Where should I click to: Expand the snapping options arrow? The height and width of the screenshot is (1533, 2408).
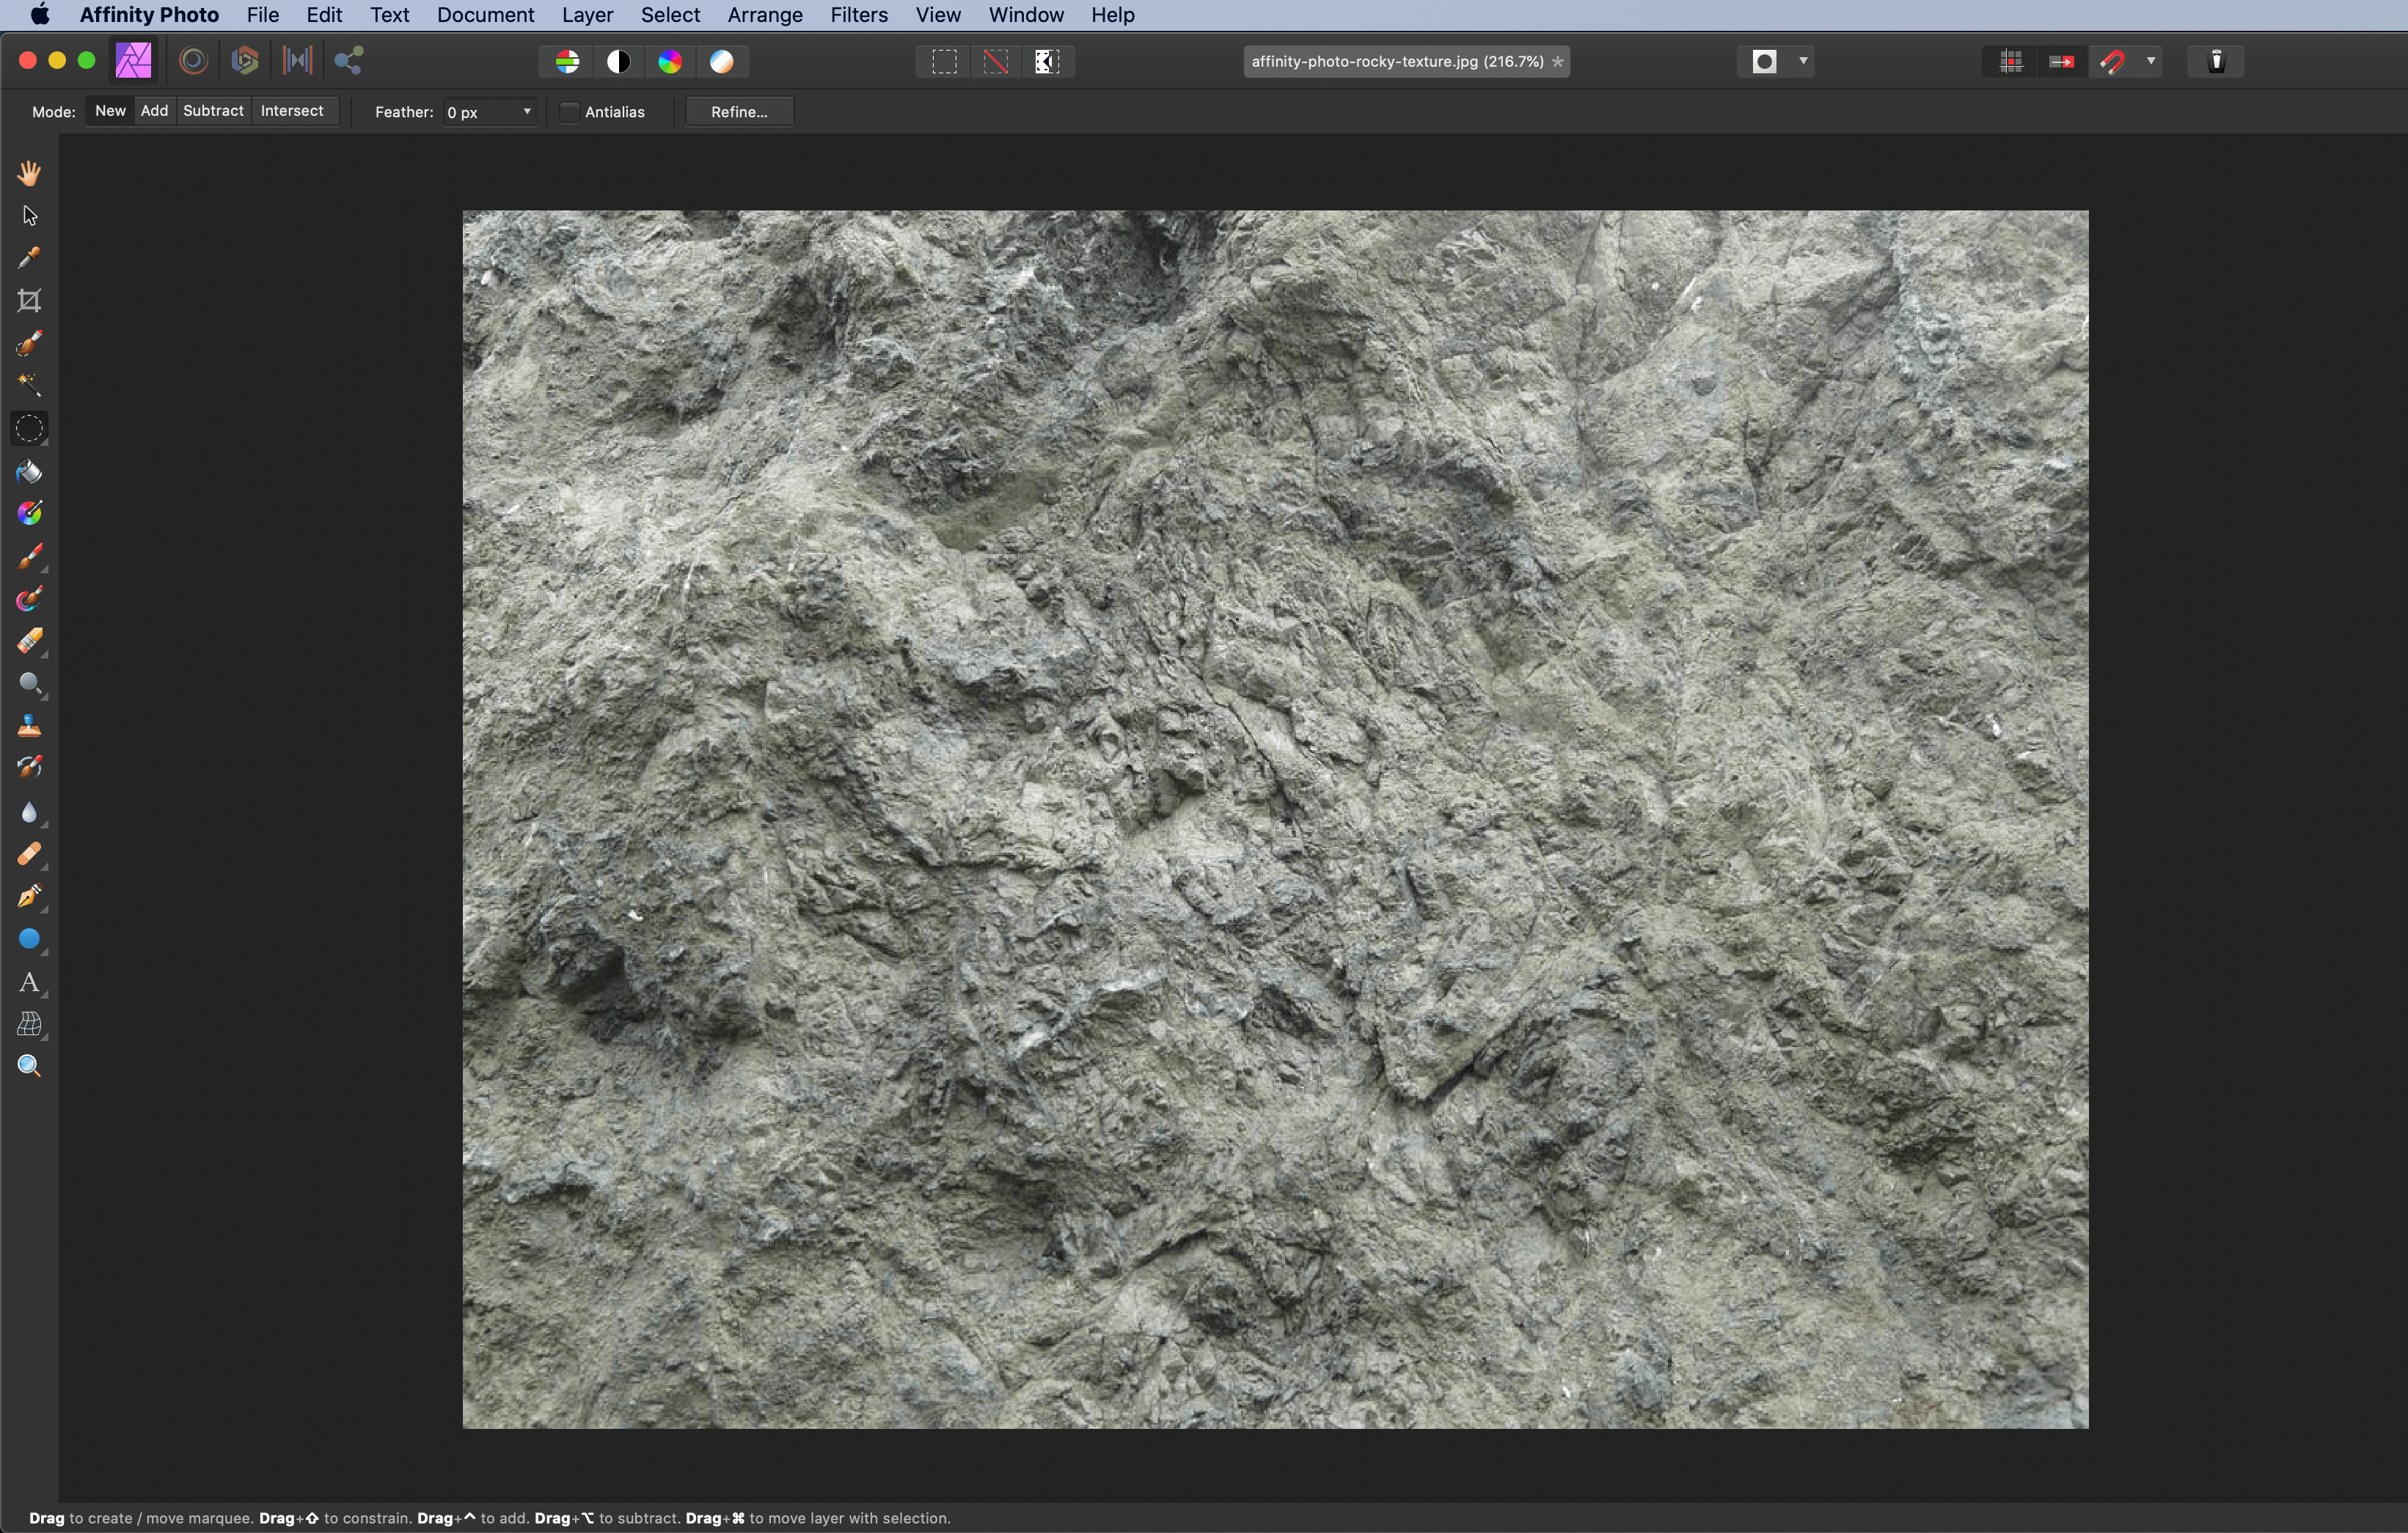pos(2150,62)
